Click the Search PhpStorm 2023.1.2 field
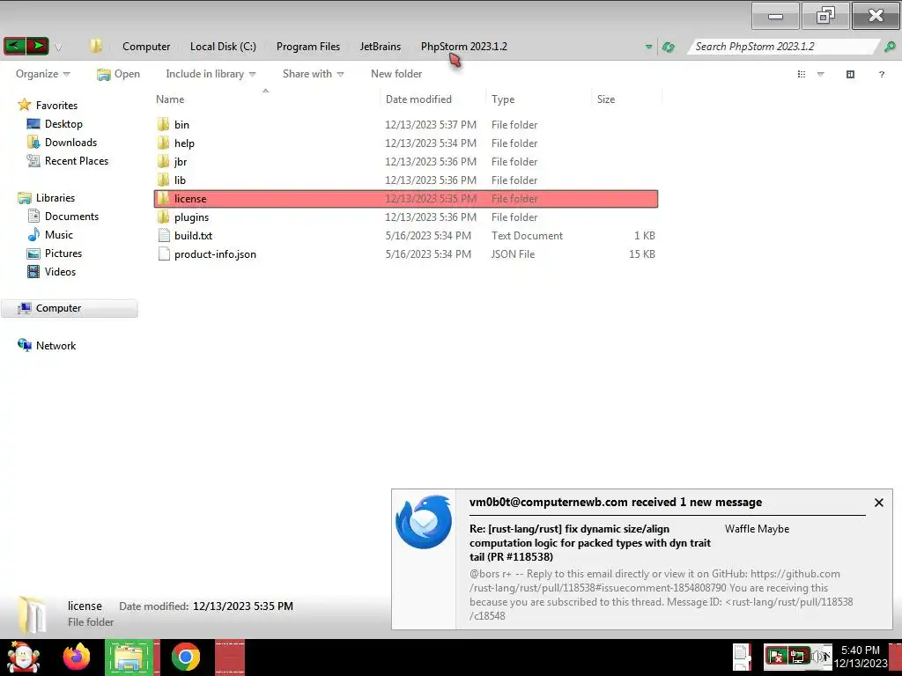 tap(782, 47)
